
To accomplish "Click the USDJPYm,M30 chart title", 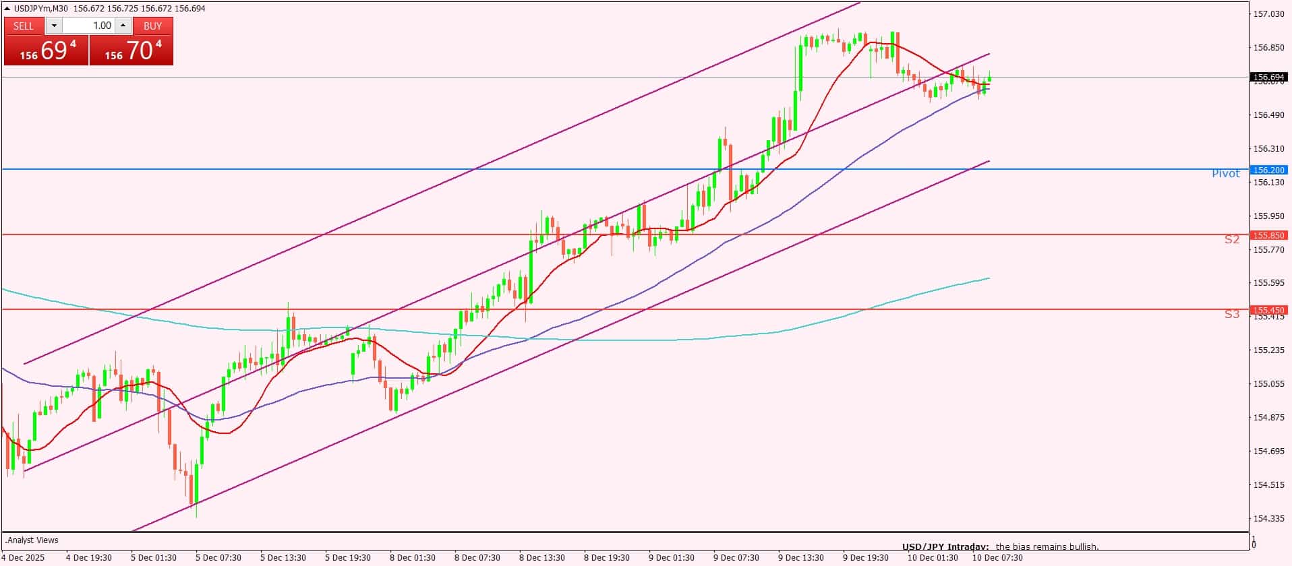I will pos(40,8).
